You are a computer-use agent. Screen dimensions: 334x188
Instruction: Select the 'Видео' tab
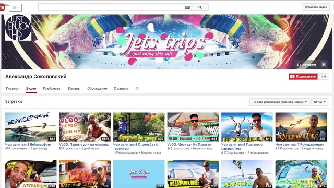[x=31, y=88]
